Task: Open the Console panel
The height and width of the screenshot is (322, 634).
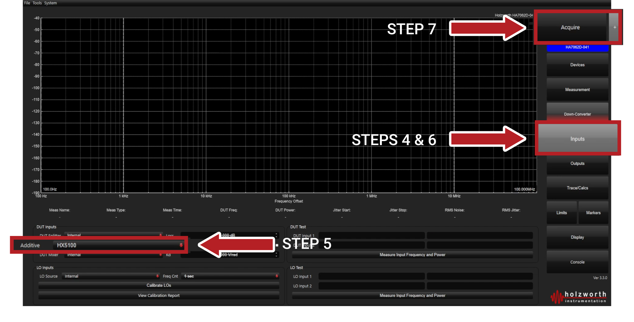Action: point(577,262)
